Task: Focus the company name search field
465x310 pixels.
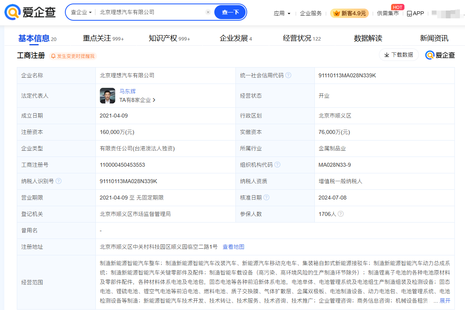Action: pos(151,12)
